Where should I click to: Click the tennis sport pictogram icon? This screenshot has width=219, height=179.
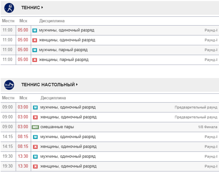coord(9,8)
